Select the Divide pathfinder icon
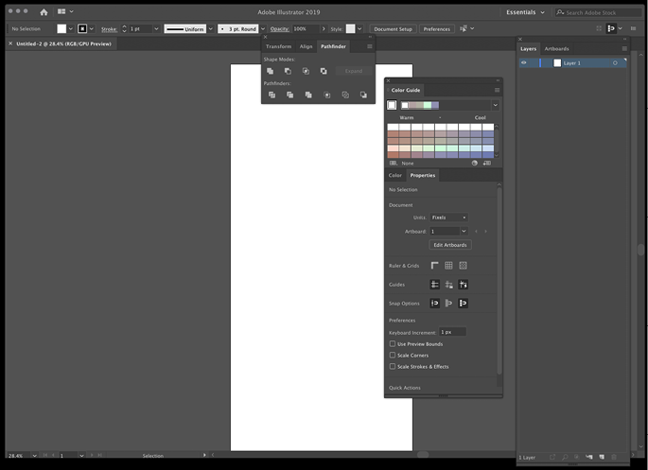The height and width of the screenshot is (470, 648). point(271,95)
